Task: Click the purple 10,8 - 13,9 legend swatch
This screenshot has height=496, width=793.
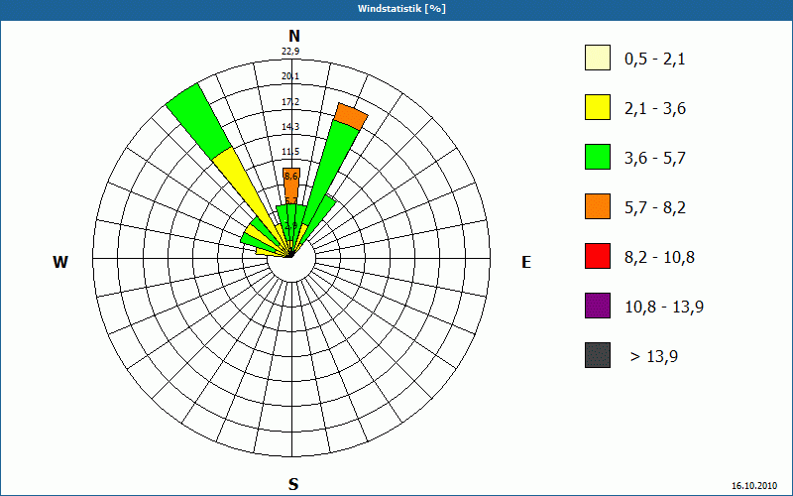Action: [x=598, y=306]
